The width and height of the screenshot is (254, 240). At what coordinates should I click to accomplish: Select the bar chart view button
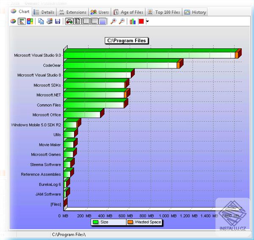tap(22, 22)
